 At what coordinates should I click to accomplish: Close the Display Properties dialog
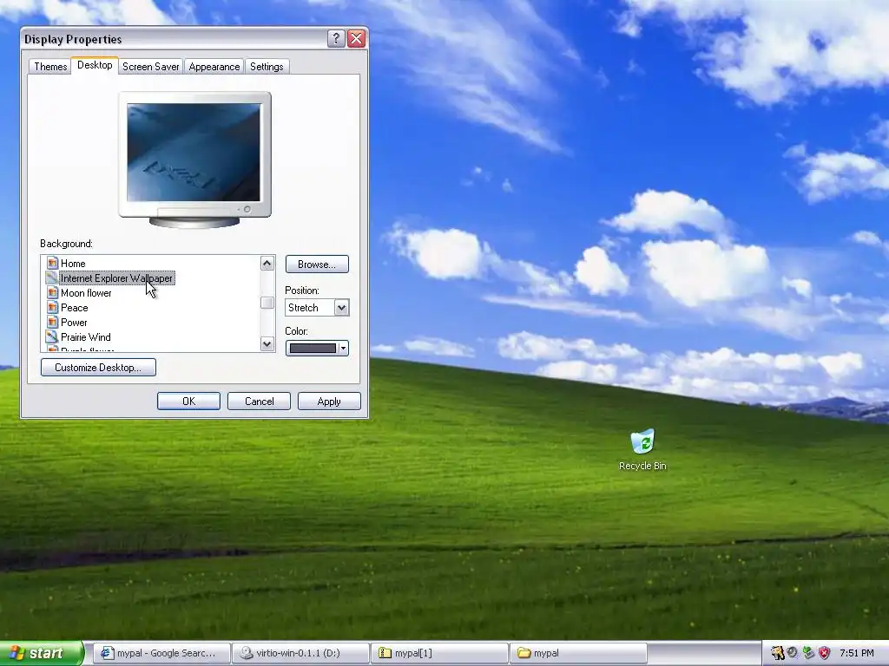pos(356,38)
